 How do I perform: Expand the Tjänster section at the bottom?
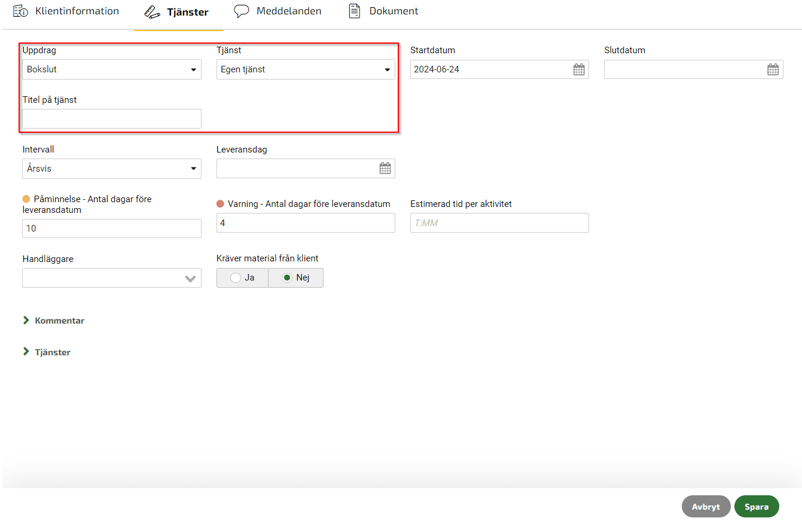tap(47, 352)
